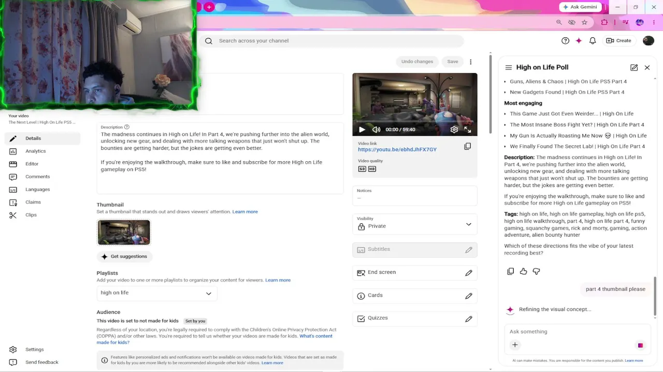The image size is (663, 372).
Task: Open video player settings gear
Action: 454,130
